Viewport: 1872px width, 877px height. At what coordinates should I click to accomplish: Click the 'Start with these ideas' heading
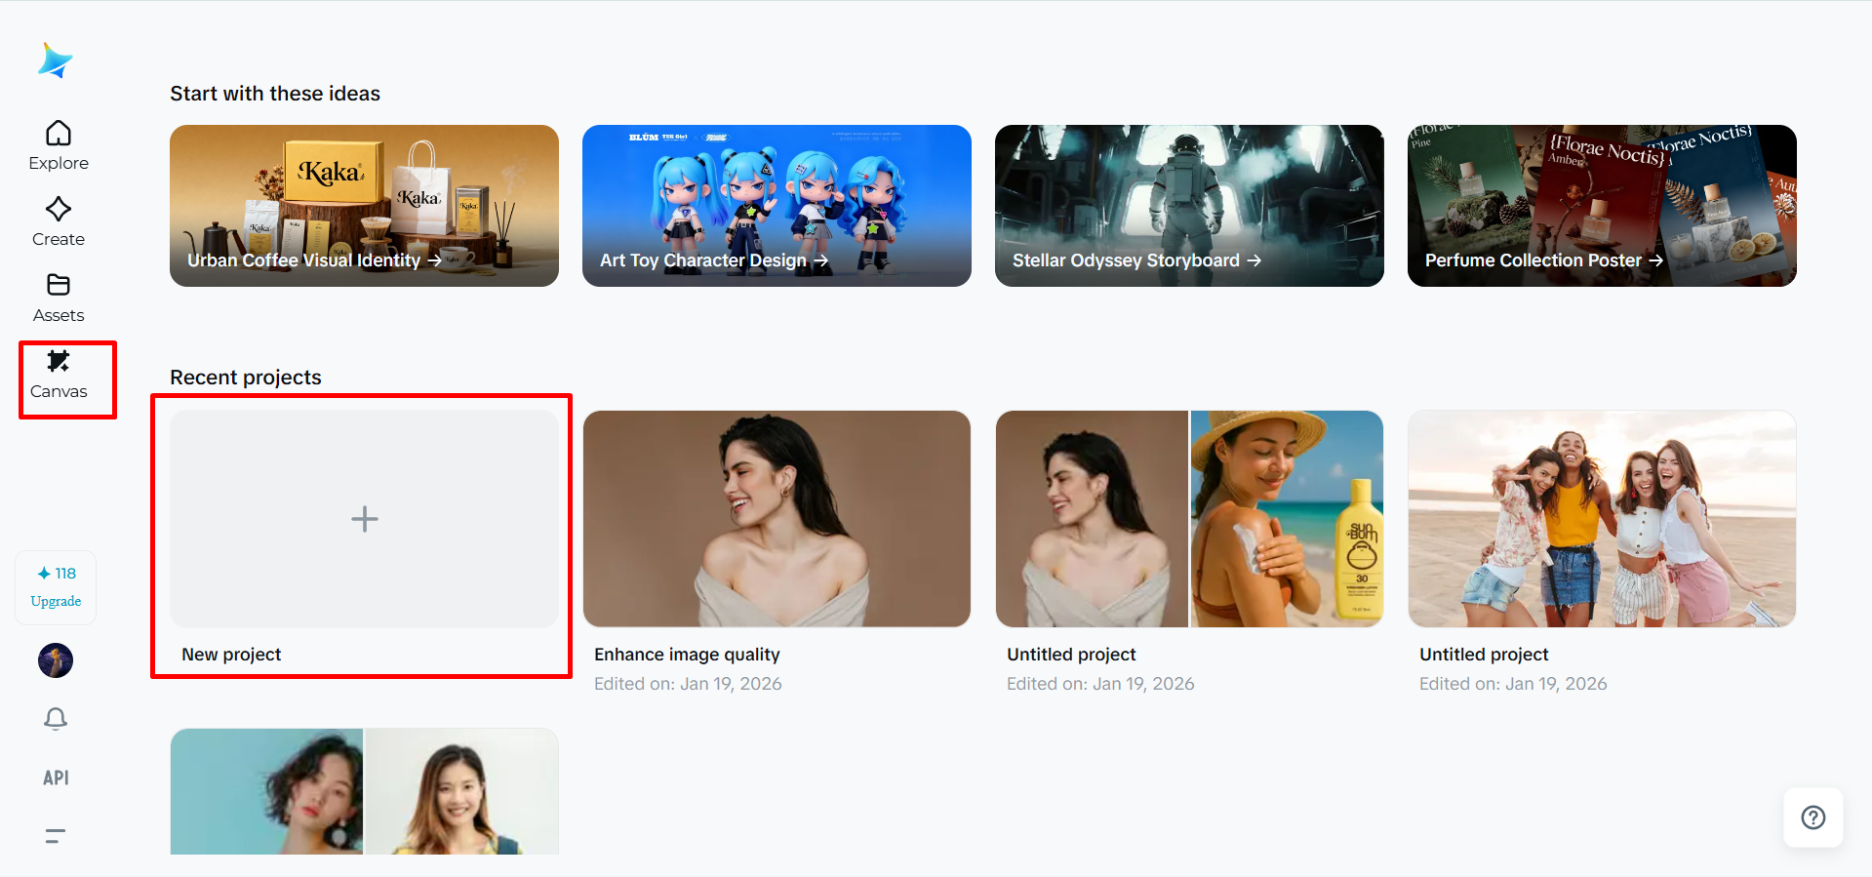[x=275, y=94]
